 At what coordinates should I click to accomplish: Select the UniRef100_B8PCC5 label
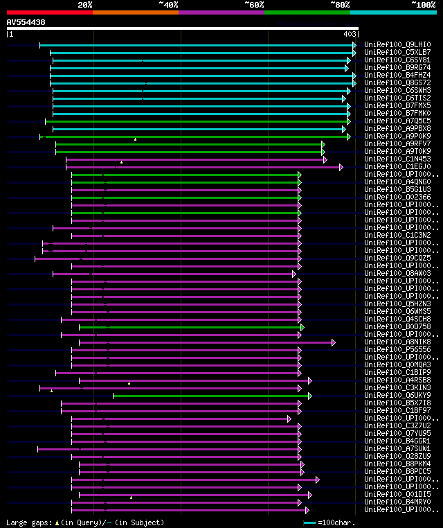coord(397,471)
